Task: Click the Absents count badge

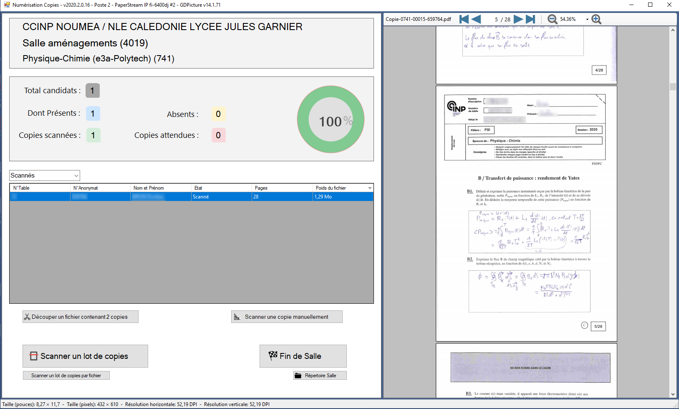Action: [x=219, y=114]
